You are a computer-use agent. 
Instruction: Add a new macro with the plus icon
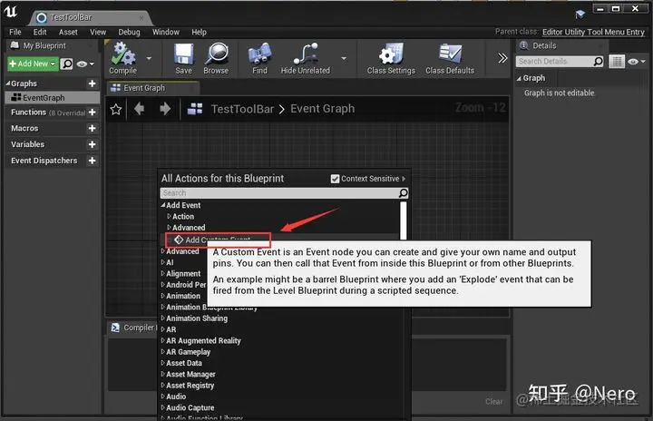[x=92, y=128]
